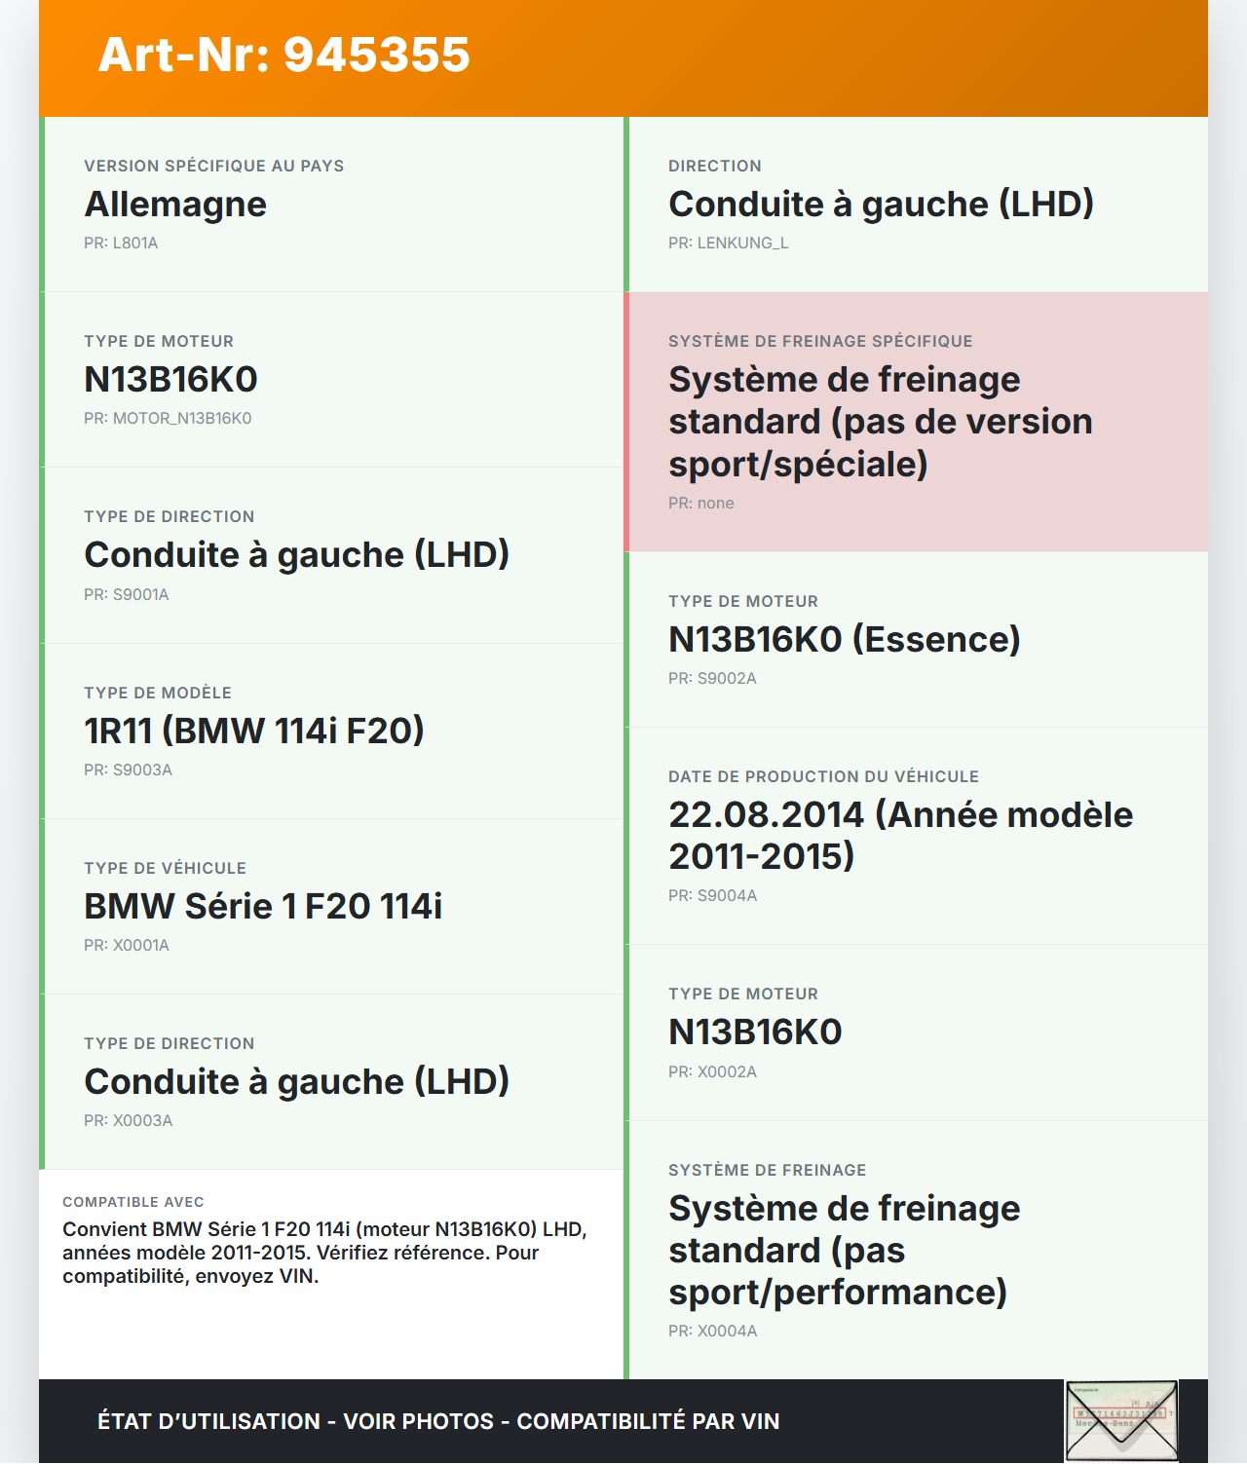The image size is (1247, 1464).
Task: Click the PR: LENKUNG_L code
Action: 729,244
